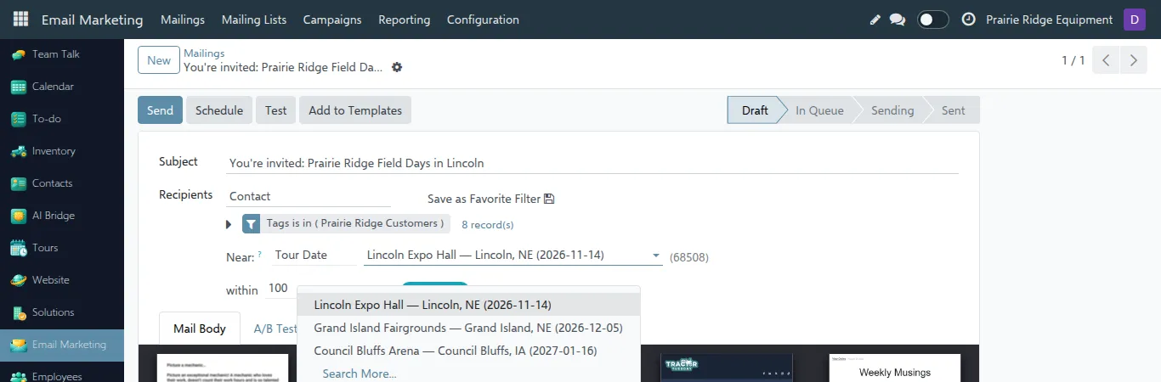Open the conversations chat bubble icon
The height and width of the screenshot is (382, 1161).
[898, 20]
